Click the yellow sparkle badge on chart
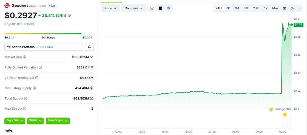Screen dimensions: 307x135 tap(285, 115)
